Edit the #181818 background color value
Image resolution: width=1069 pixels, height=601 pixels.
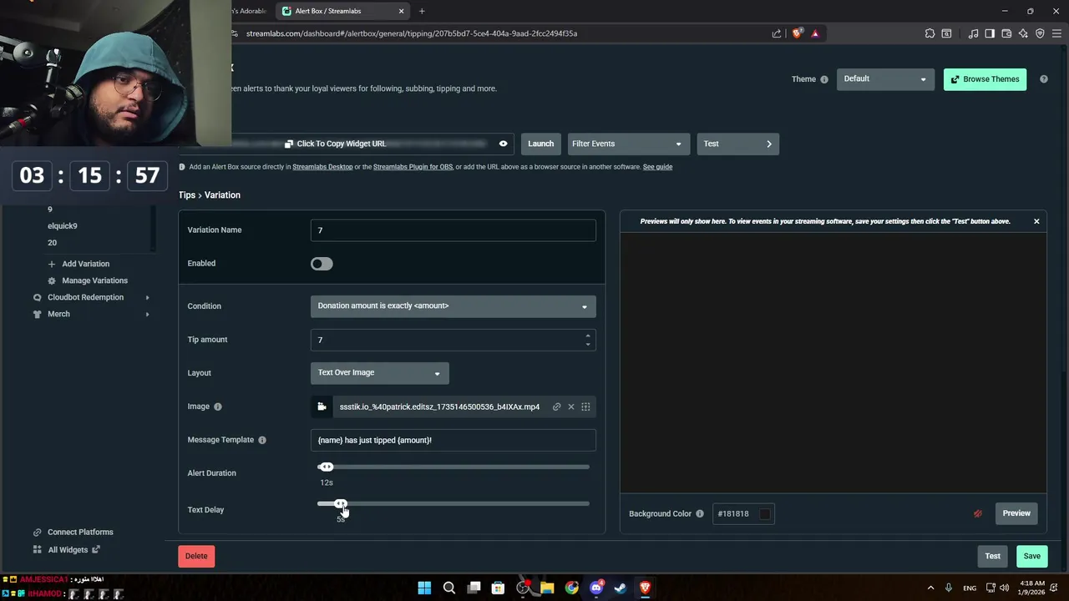pos(735,513)
